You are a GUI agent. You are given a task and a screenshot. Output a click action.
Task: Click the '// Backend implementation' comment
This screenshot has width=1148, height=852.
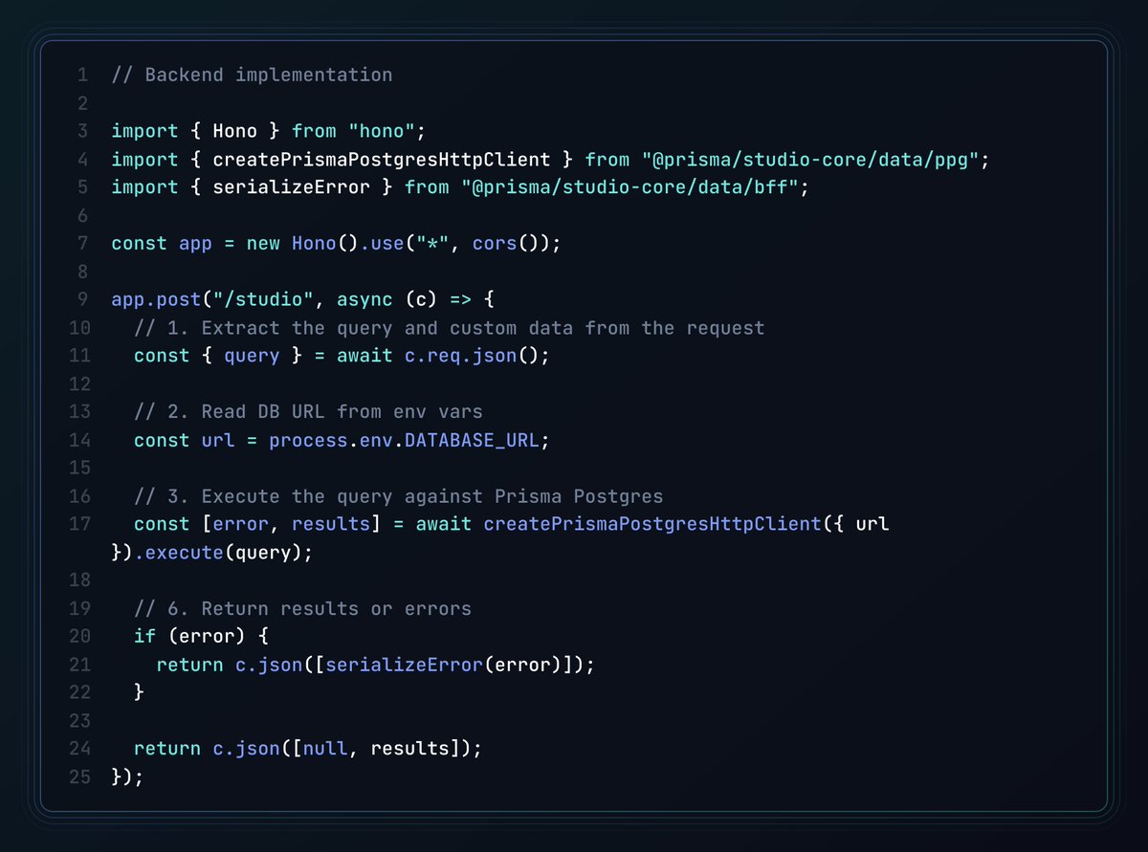pos(252,75)
